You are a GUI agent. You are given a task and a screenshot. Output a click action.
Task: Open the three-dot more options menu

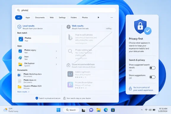point(112,18)
